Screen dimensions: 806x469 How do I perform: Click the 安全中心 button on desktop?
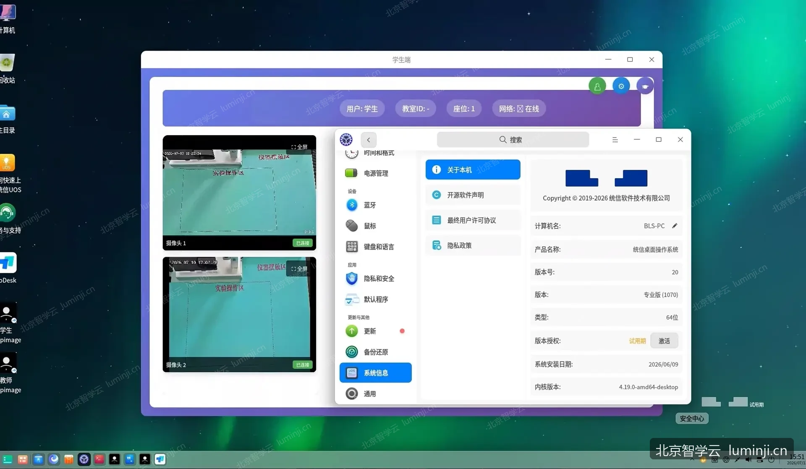[692, 418]
